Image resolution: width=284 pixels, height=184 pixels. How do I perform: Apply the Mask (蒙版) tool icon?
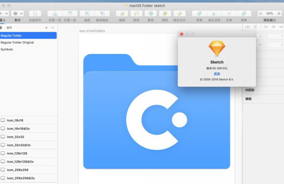[151, 13]
